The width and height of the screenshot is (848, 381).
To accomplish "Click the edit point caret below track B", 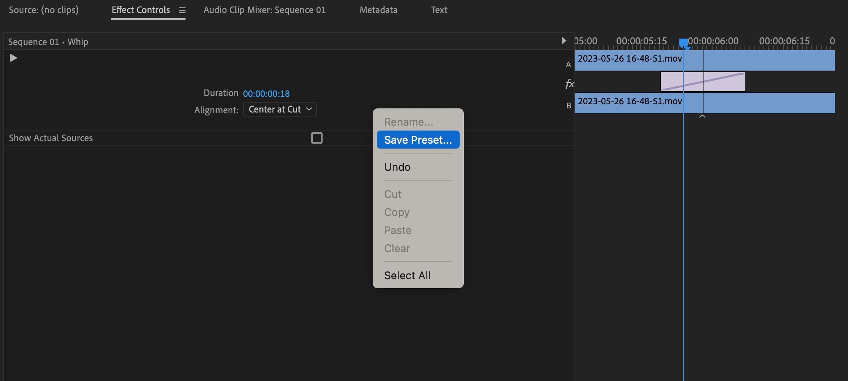I will (702, 117).
